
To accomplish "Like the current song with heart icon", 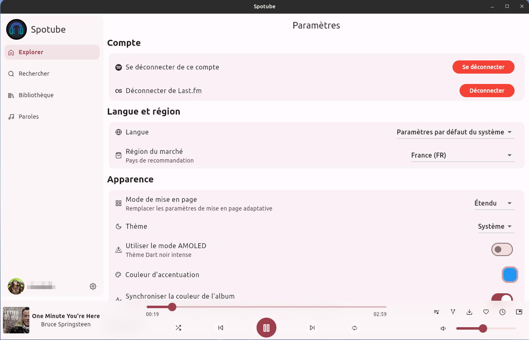I will 486,312.
